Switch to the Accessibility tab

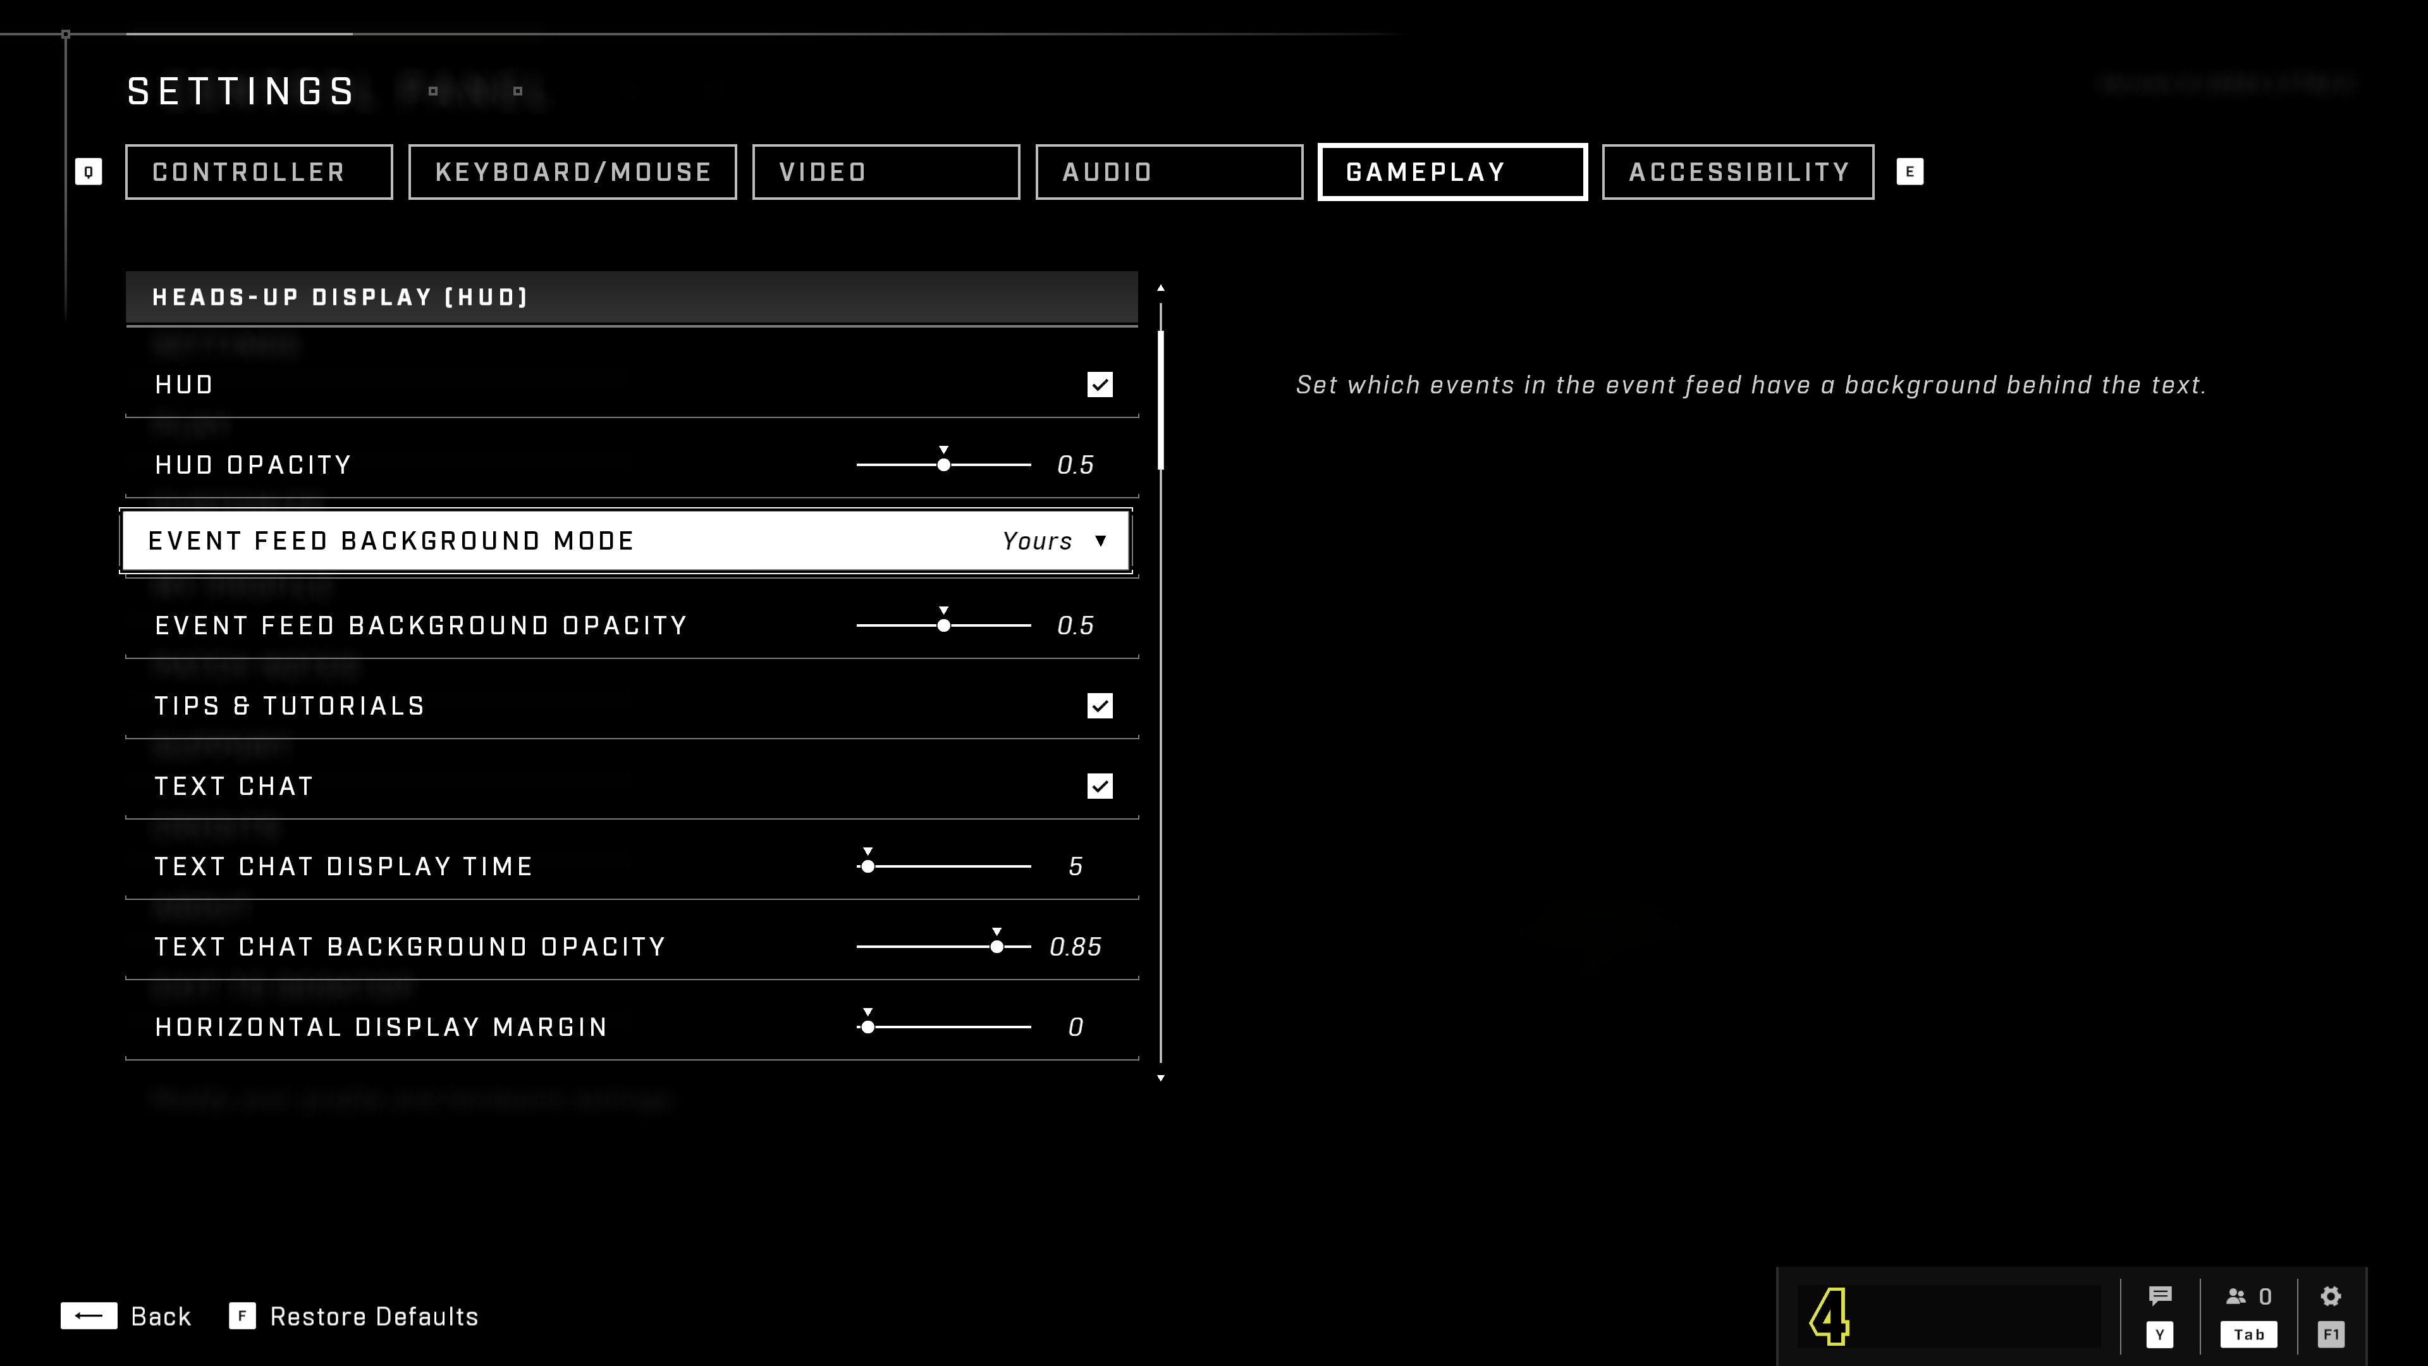(x=1738, y=171)
